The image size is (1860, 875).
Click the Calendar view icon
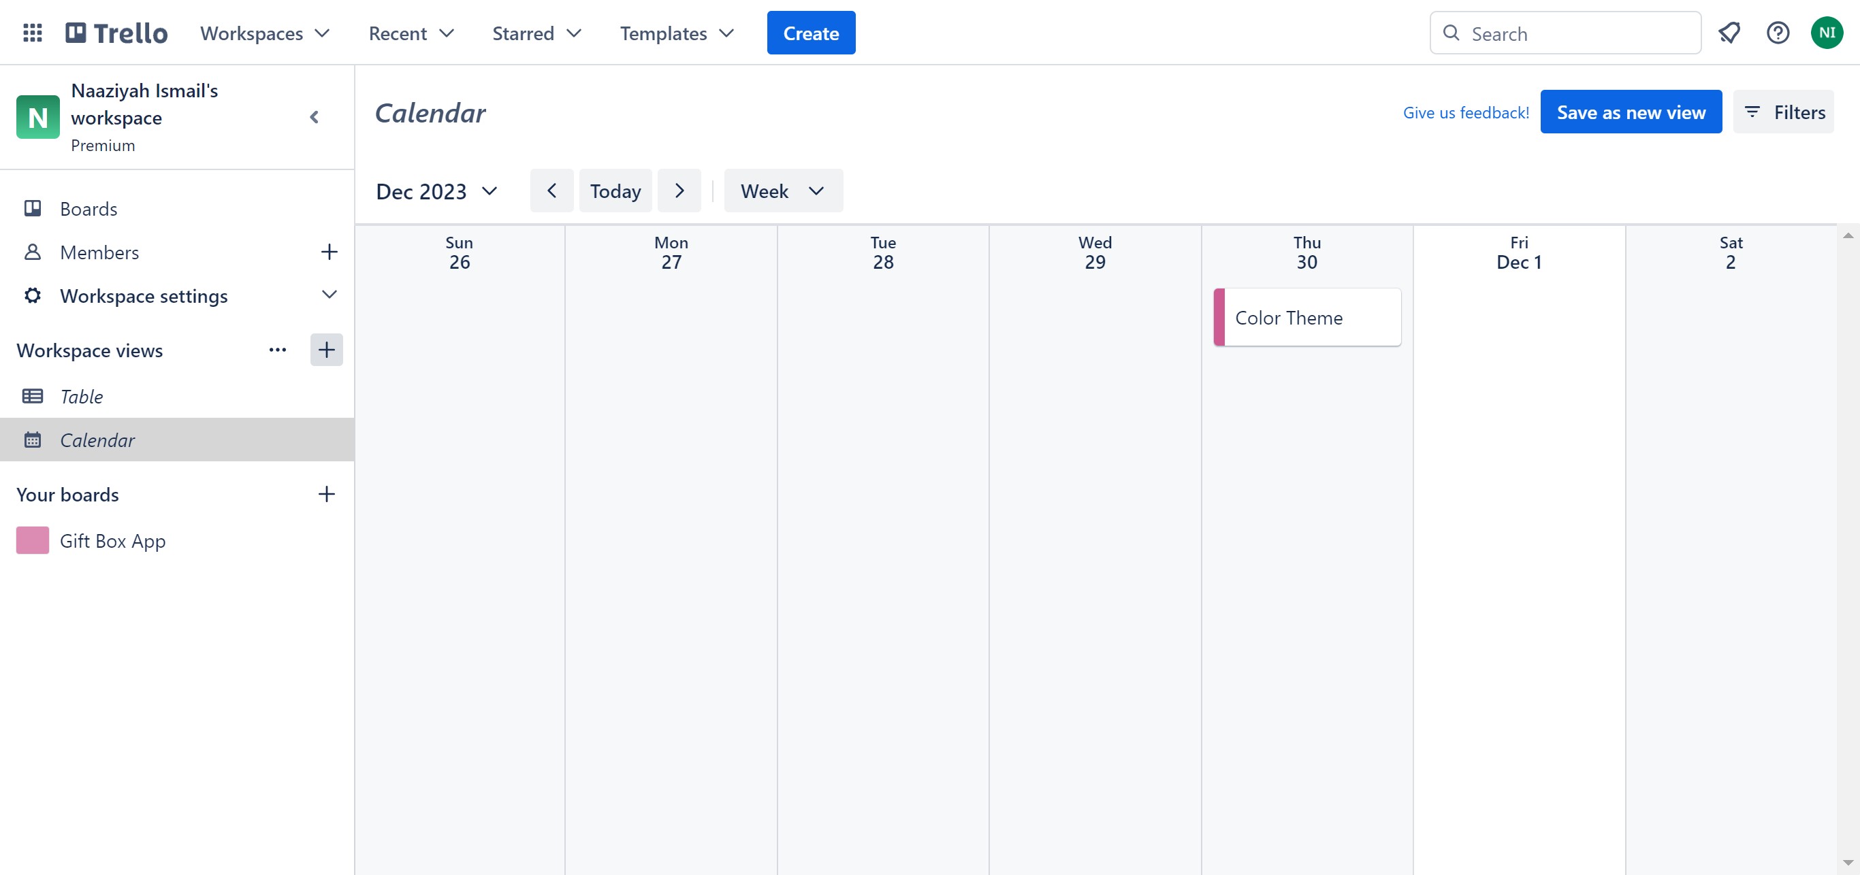(33, 440)
